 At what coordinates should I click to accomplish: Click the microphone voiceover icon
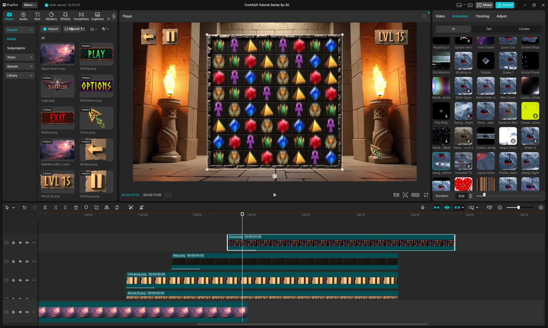(423, 207)
